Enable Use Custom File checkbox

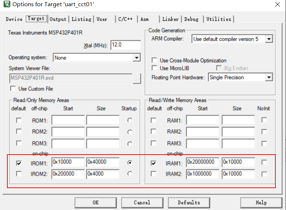(x=13, y=89)
